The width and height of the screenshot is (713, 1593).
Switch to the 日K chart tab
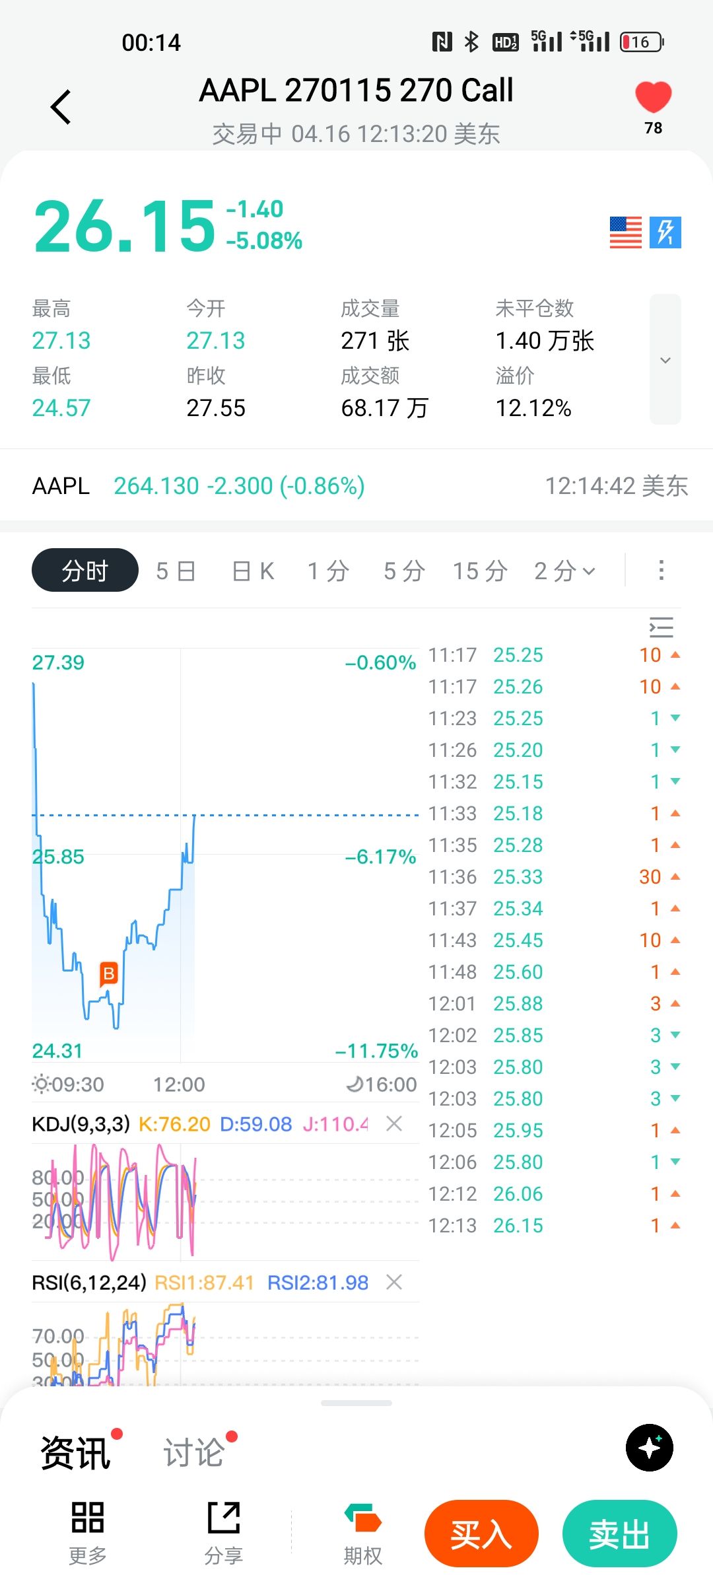pyautogui.click(x=253, y=571)
